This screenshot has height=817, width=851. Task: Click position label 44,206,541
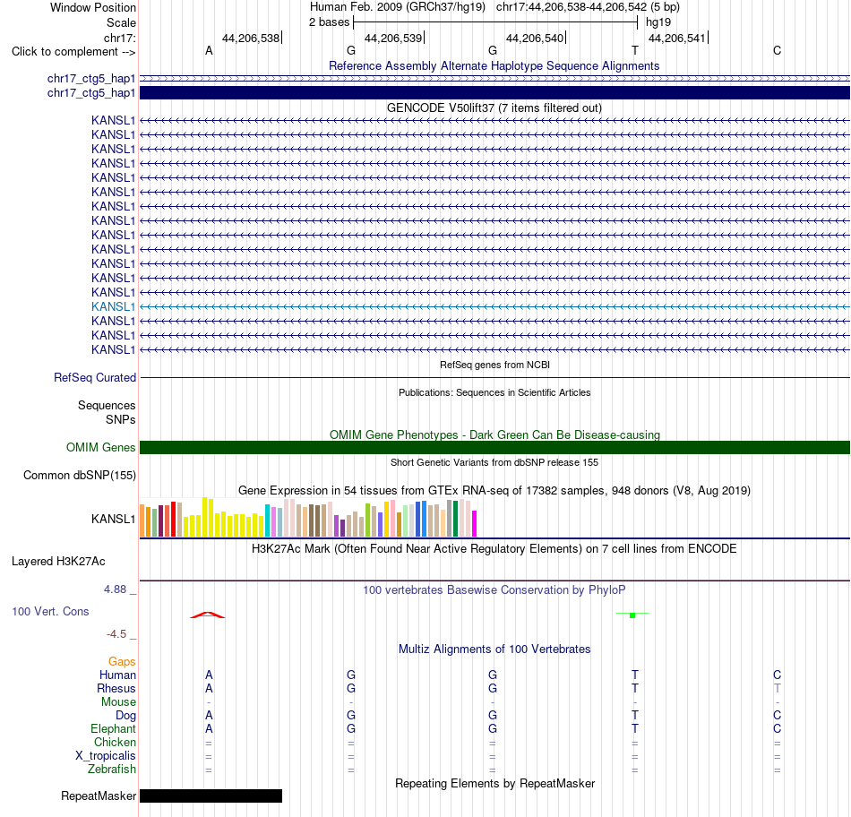click(677, 38)
